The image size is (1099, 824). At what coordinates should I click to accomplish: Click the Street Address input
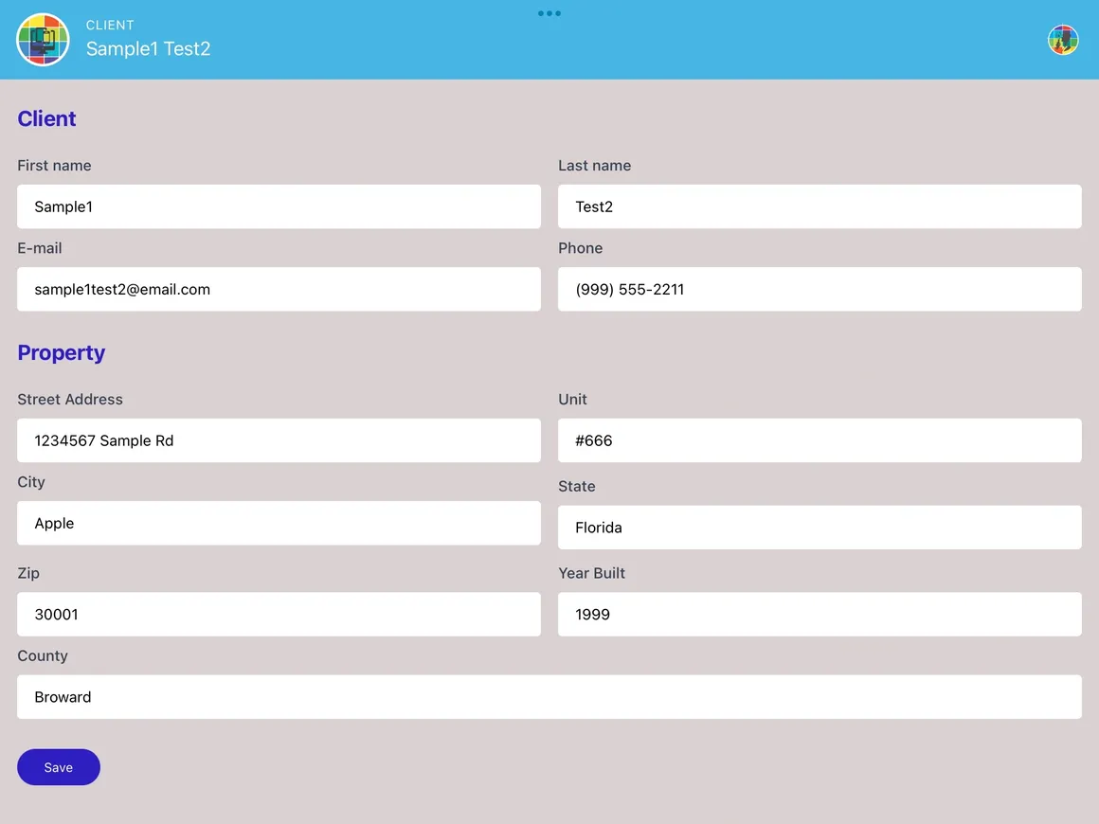[x=279, y=440]
